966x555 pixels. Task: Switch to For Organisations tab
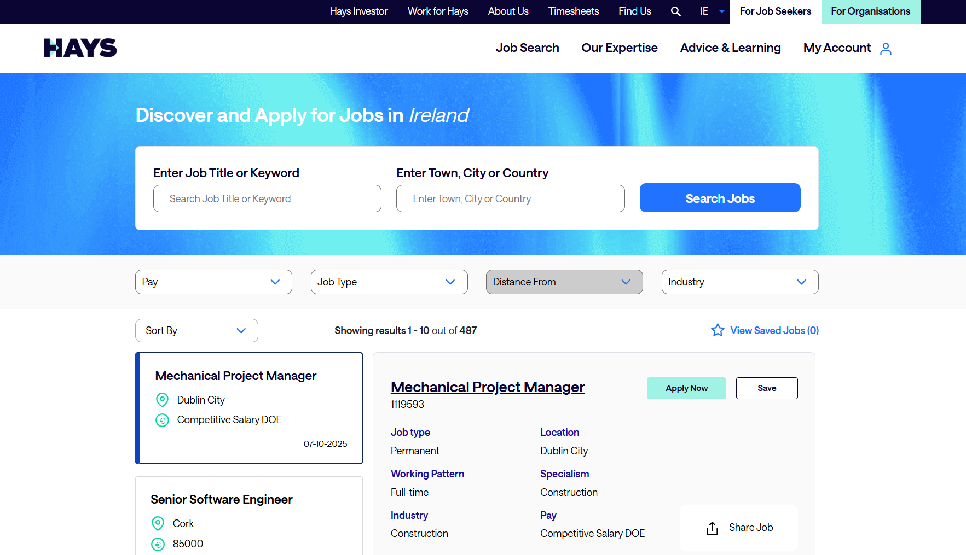(871, 11)
